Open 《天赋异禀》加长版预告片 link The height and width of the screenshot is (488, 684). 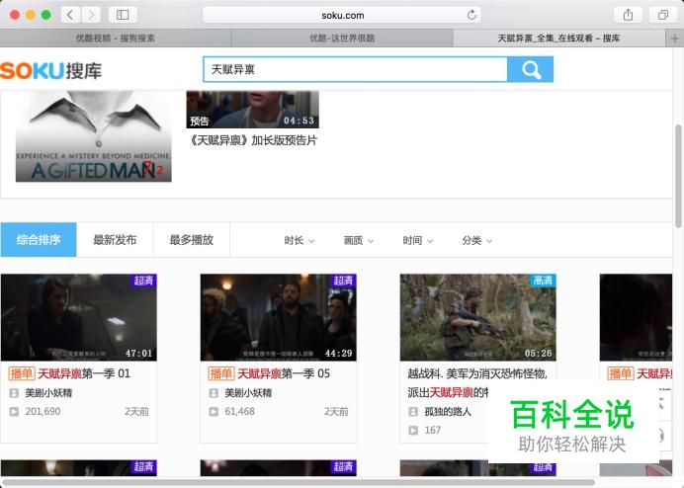pyautogui.click(x=253, y=140)
